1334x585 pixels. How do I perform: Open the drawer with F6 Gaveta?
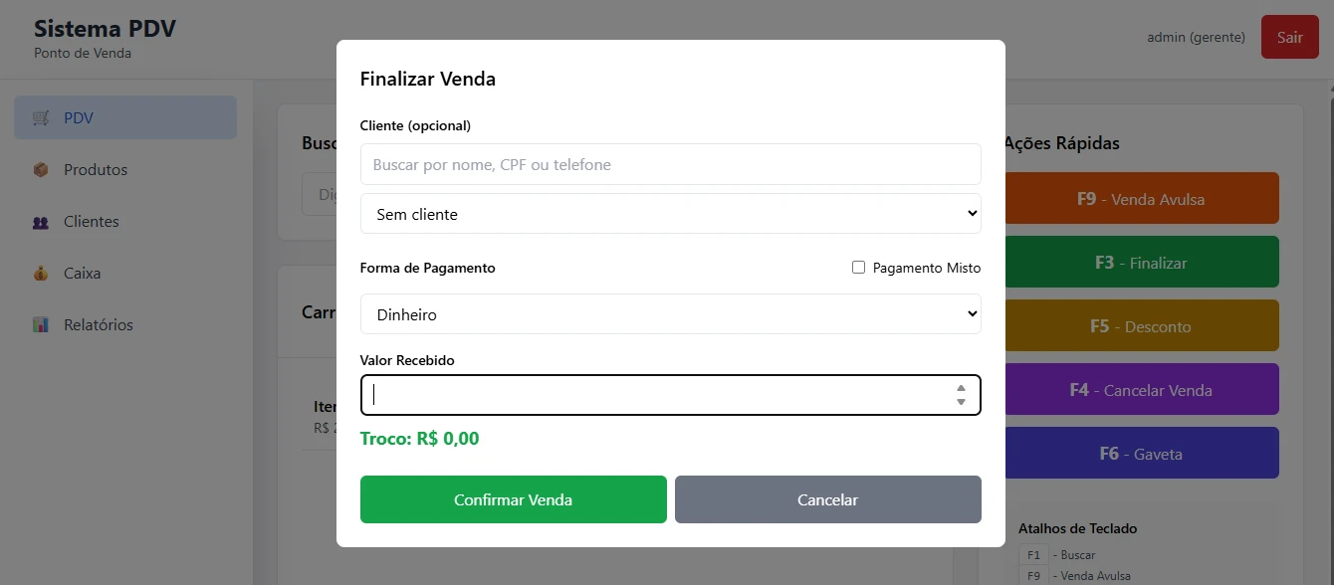coord(1141,454)
